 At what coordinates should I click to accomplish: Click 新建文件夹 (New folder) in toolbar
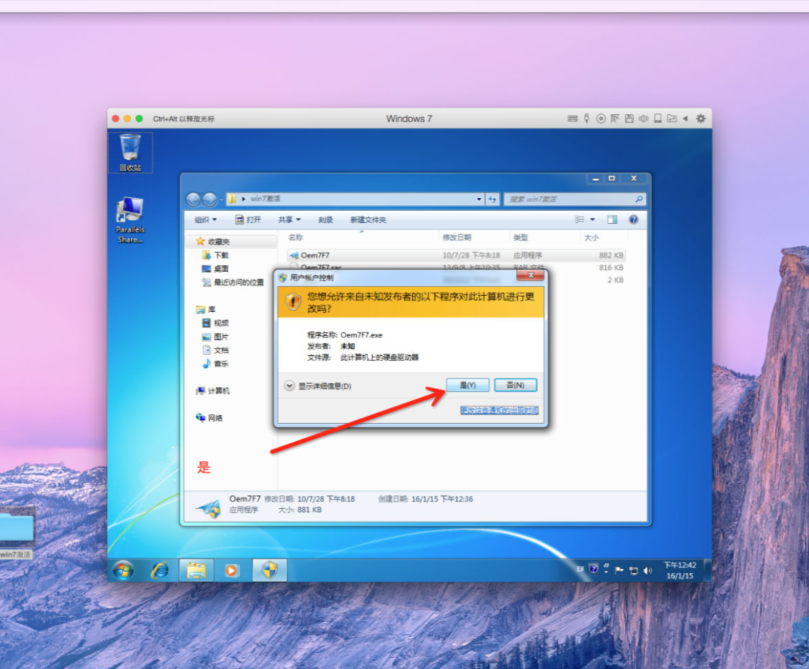point(368,220)
